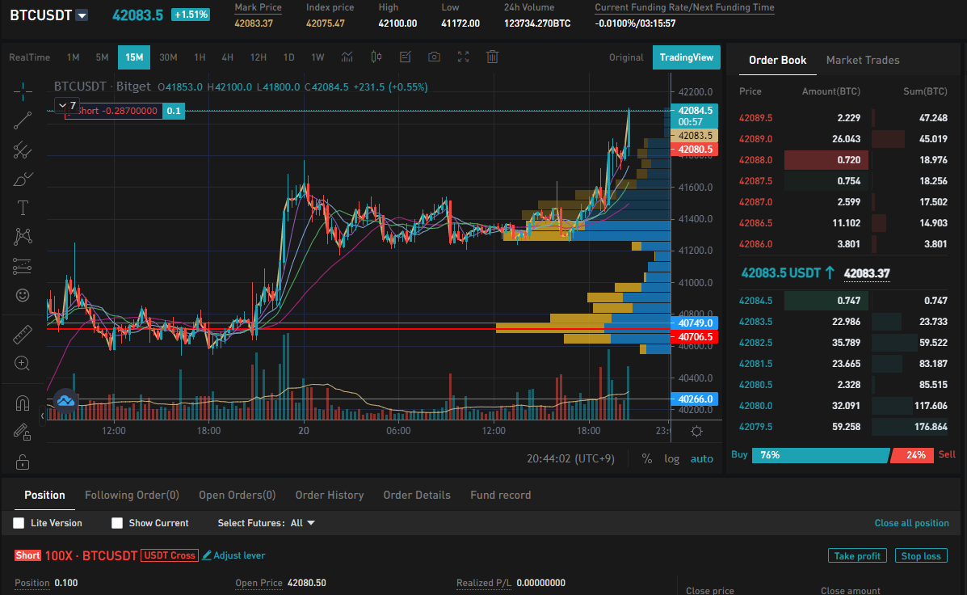
Task: Select the brush drawing tool
Action: 23,179
